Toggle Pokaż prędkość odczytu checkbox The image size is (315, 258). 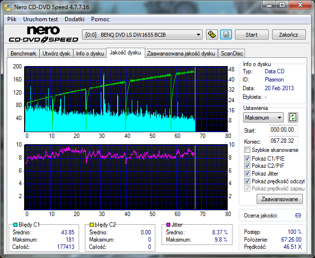tap(247, 181)
